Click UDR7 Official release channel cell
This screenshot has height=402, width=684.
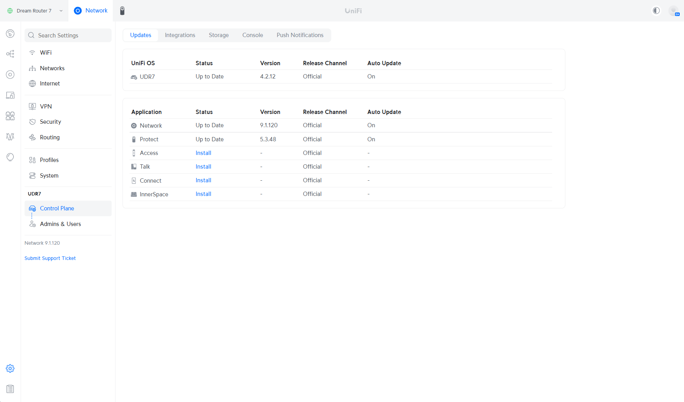312,76
